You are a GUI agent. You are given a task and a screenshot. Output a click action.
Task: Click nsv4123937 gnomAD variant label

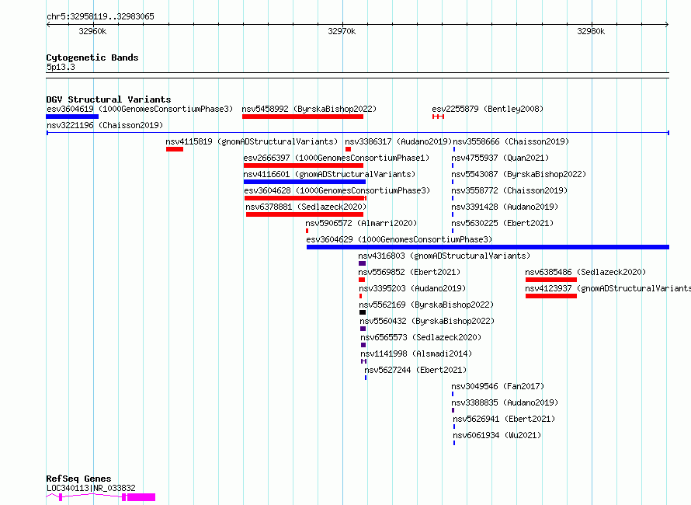click(x=608, y=288)
